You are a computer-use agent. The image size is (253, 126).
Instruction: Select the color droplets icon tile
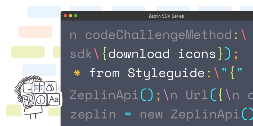pyautogui.click(x=50, y=87)
